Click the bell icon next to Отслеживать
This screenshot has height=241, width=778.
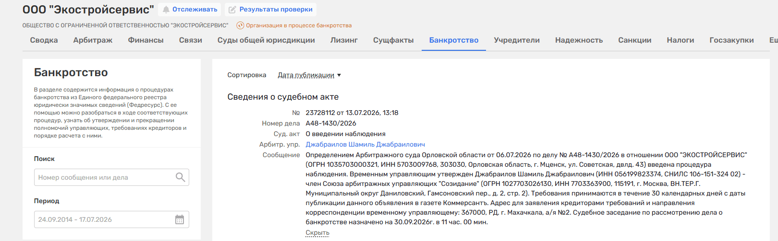click(166, 10)
